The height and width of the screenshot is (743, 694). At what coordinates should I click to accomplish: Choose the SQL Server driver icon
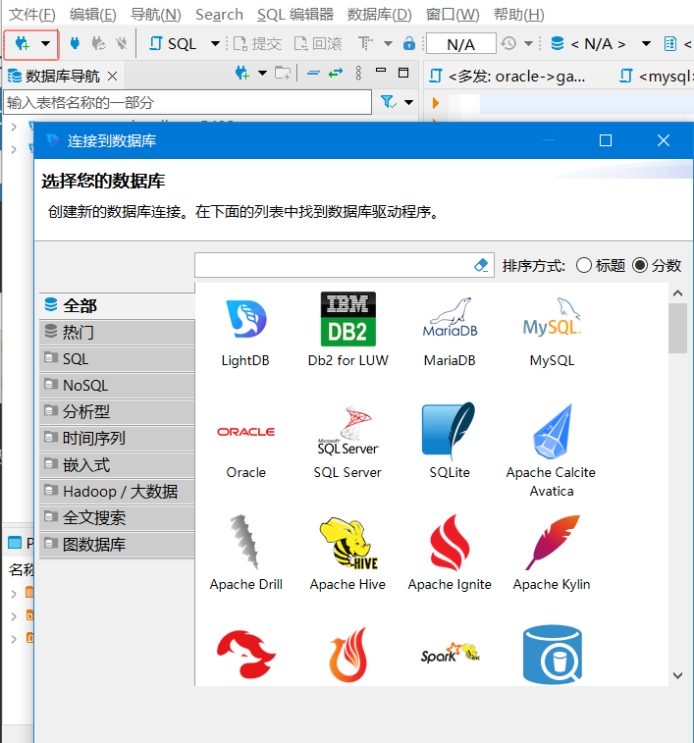(x=347, y=431)
